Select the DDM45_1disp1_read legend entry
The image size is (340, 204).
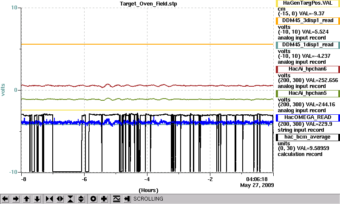click(x=308, y=45)
